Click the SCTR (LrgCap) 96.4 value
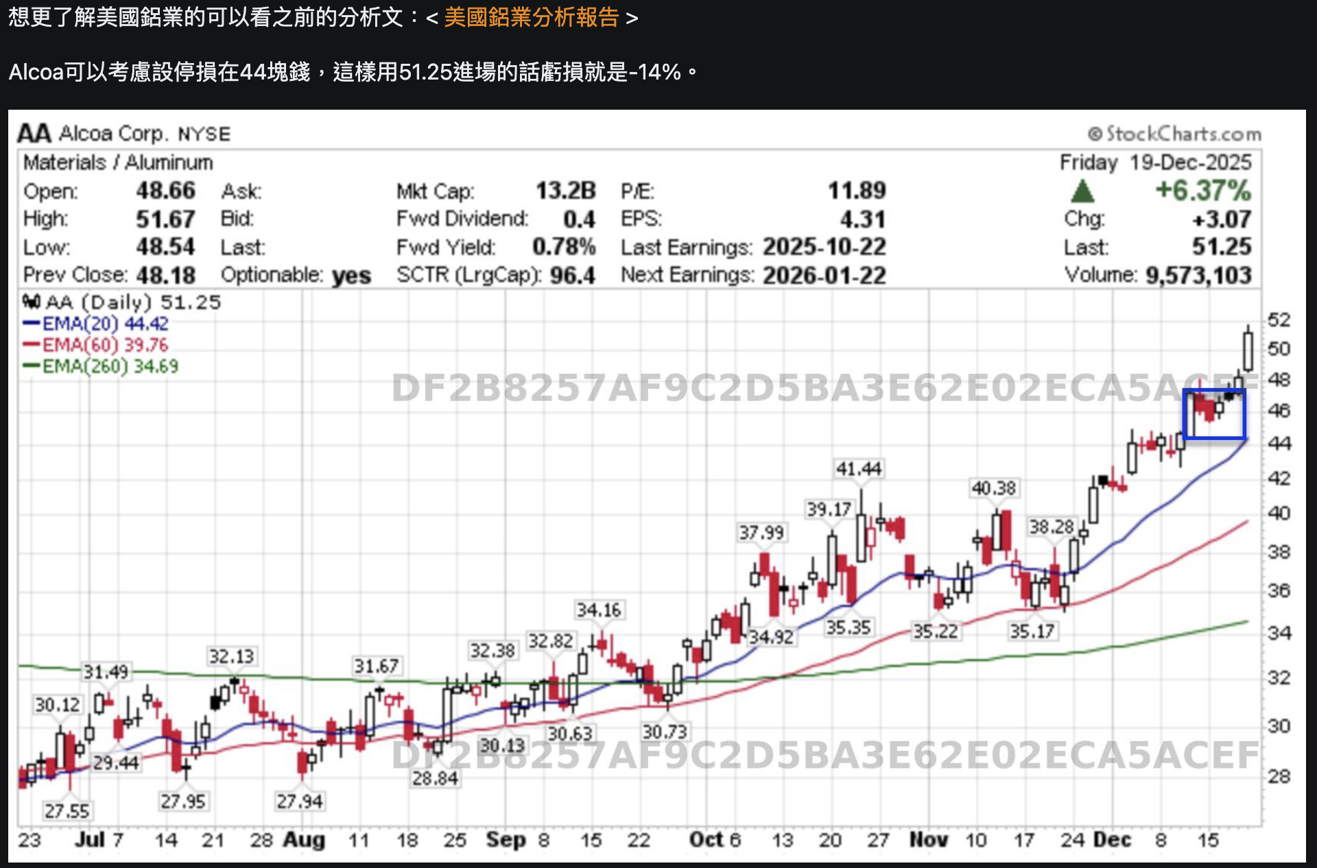This screenshot has height=868, width=1317. pyautogui.click(x=572, y=276)
